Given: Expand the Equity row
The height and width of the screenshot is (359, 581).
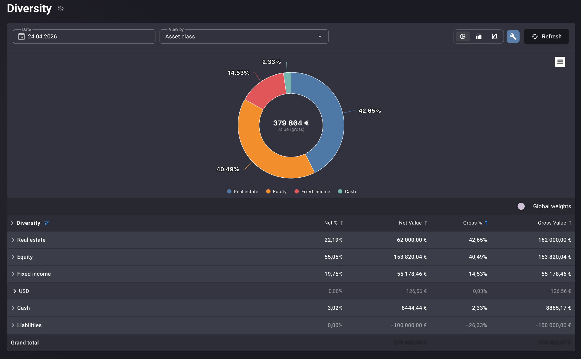Looking at the screenshot, I should (13, 257).
